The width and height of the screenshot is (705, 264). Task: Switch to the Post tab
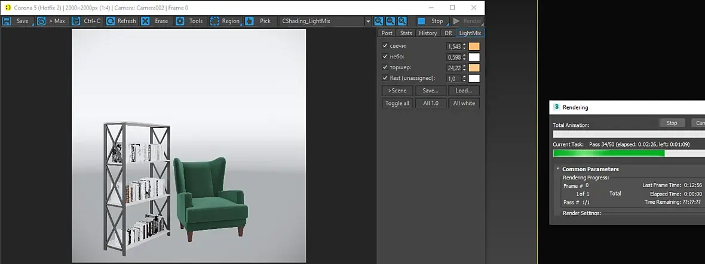click(x=387, y=33)
